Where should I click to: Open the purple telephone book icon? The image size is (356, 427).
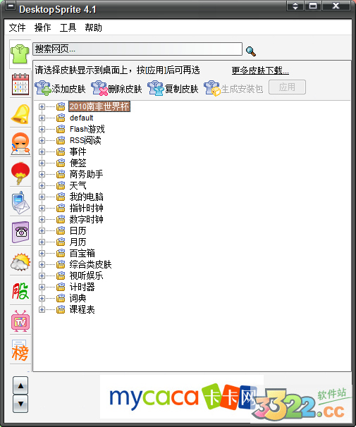click(20, 232)
